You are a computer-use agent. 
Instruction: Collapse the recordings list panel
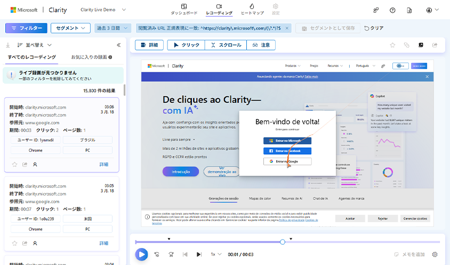[118, 45]
